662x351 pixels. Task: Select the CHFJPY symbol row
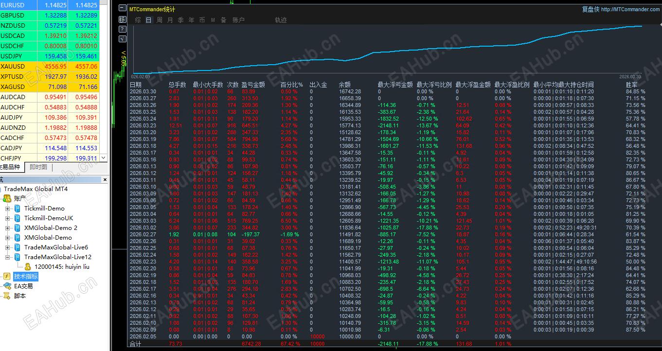pyautogui.click(x=49, y=158)
